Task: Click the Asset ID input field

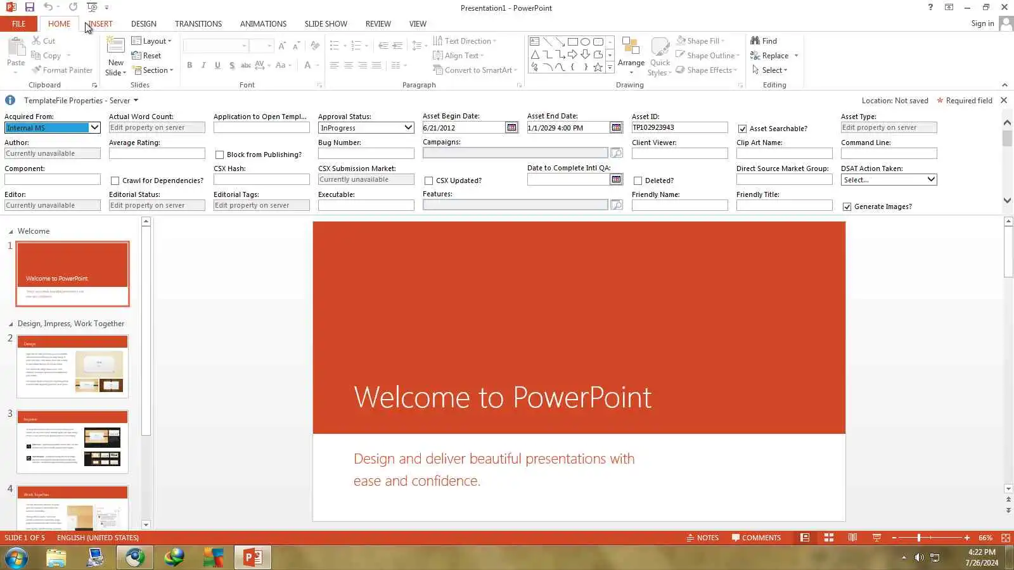Action: click(x=679, y=127)
